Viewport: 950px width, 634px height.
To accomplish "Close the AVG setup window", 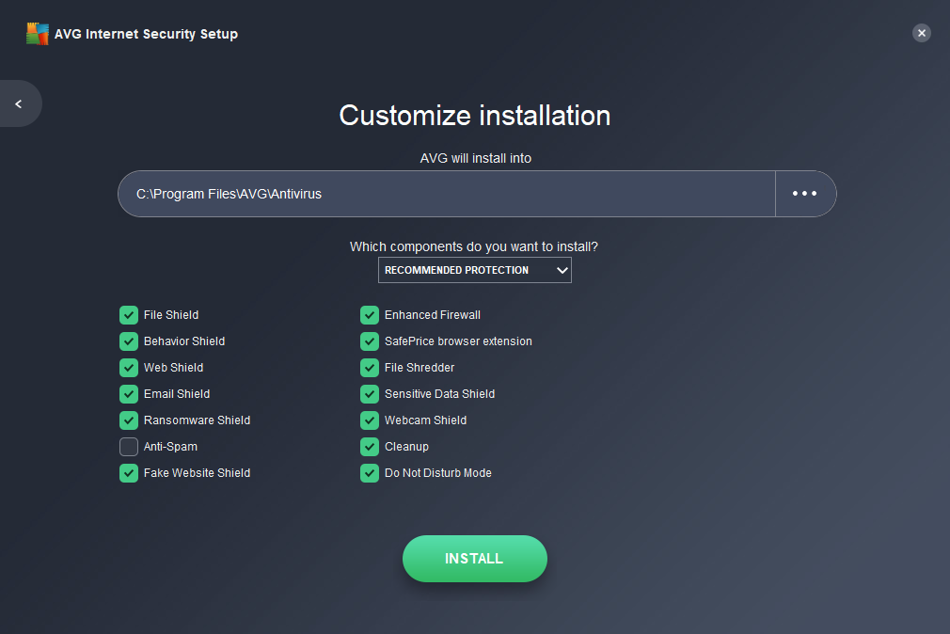I will coord(922,33).
